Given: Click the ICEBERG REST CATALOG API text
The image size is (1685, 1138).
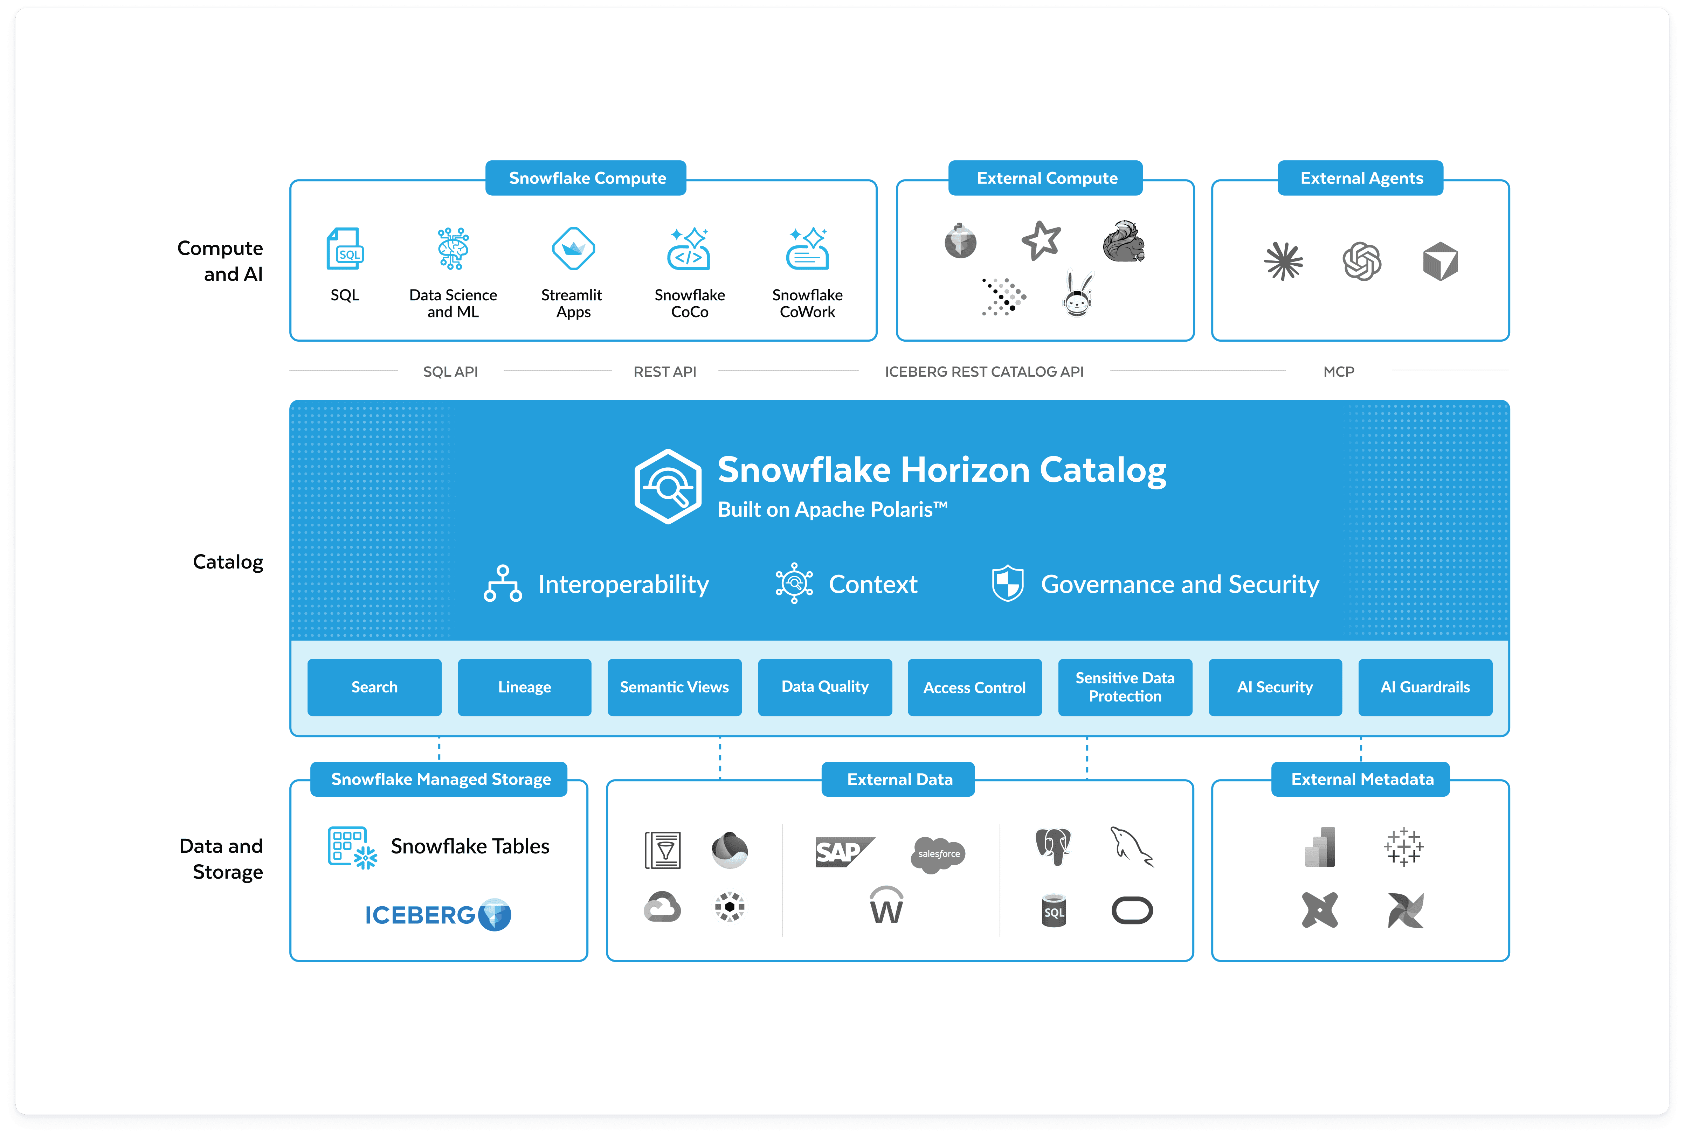Looking at the screenshot, I should (984, 371).
